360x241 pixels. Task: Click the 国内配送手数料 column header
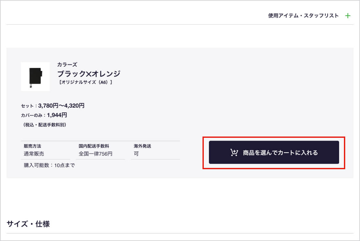(94, 146)
